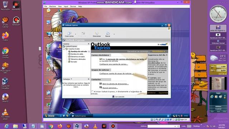Viewport: 229px width, 129px height.
Task: Open the File menu in VirtualBox
Action: (x=46, y=6)
